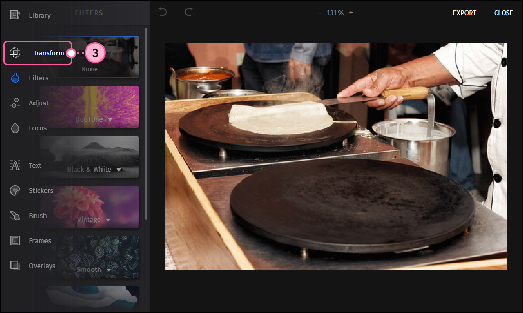This screenshot has width=523, height=313.
Task: Open the Text menu label
Action: [x=35, y=166]
